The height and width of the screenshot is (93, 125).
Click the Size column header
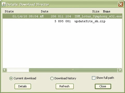tap(96, 11)
